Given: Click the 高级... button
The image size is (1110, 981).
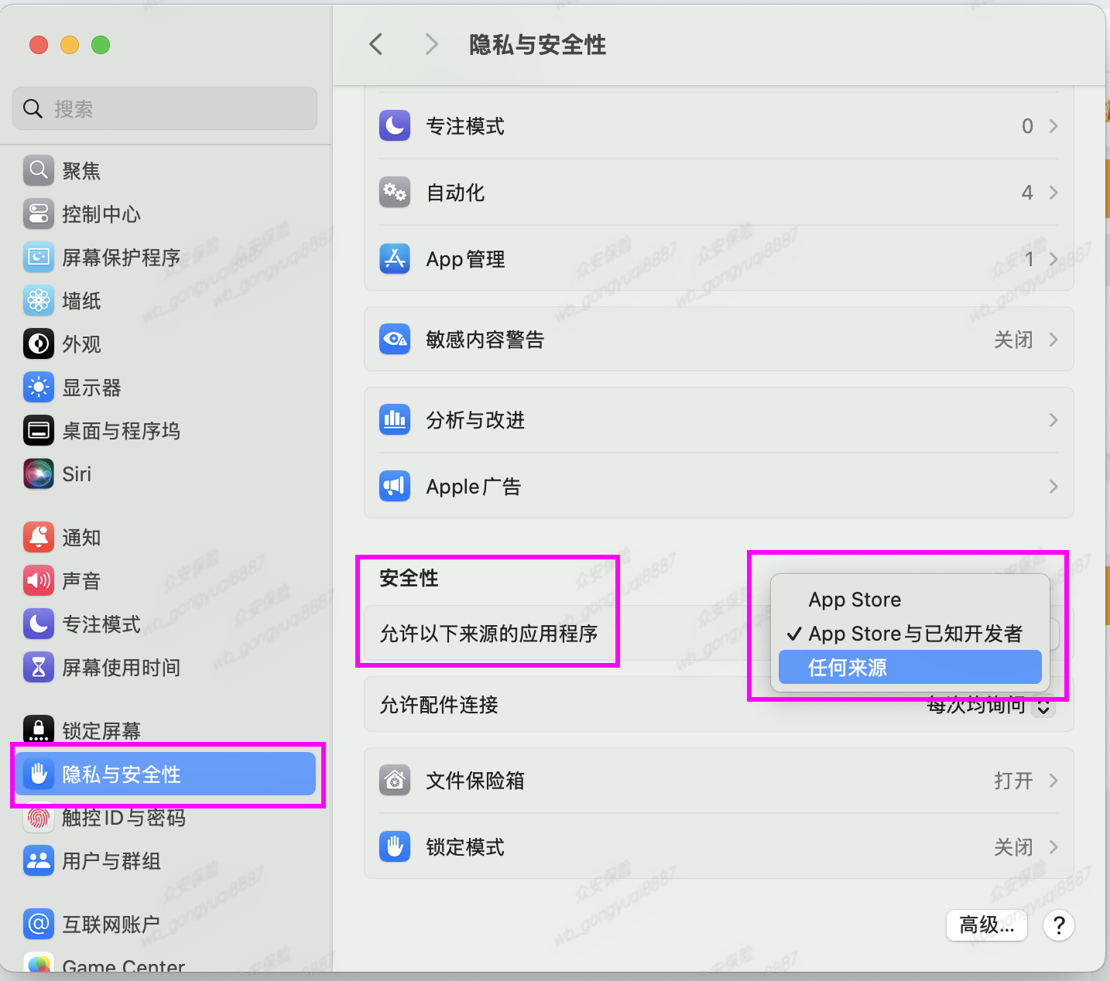Looking at the screenshot, I should tap(986, 925).
